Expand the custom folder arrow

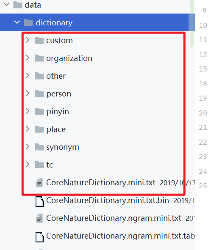(x=28, y=40)
